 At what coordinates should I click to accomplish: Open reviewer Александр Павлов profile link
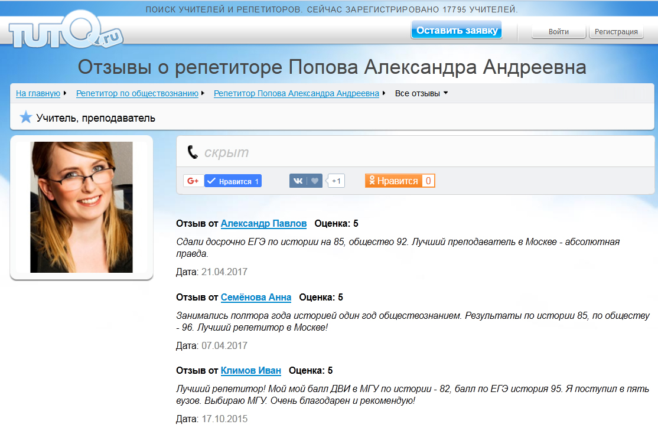coord(263,223)
